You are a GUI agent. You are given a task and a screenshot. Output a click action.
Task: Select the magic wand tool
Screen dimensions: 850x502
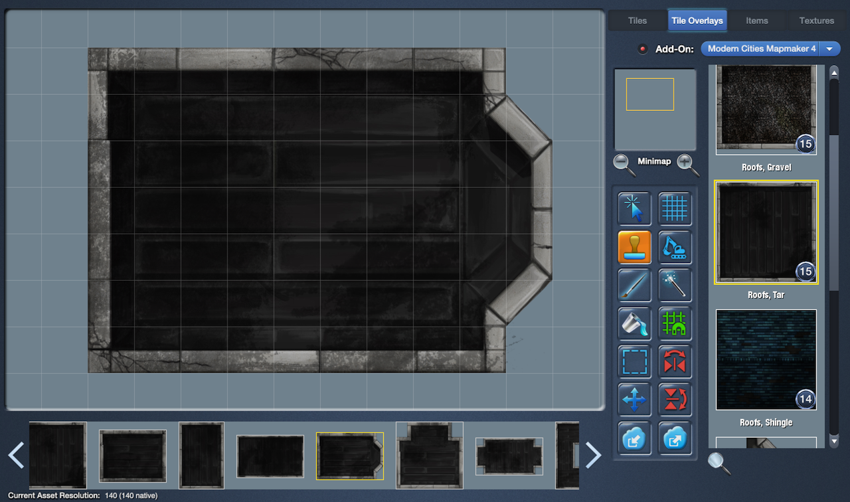(675, 285)
